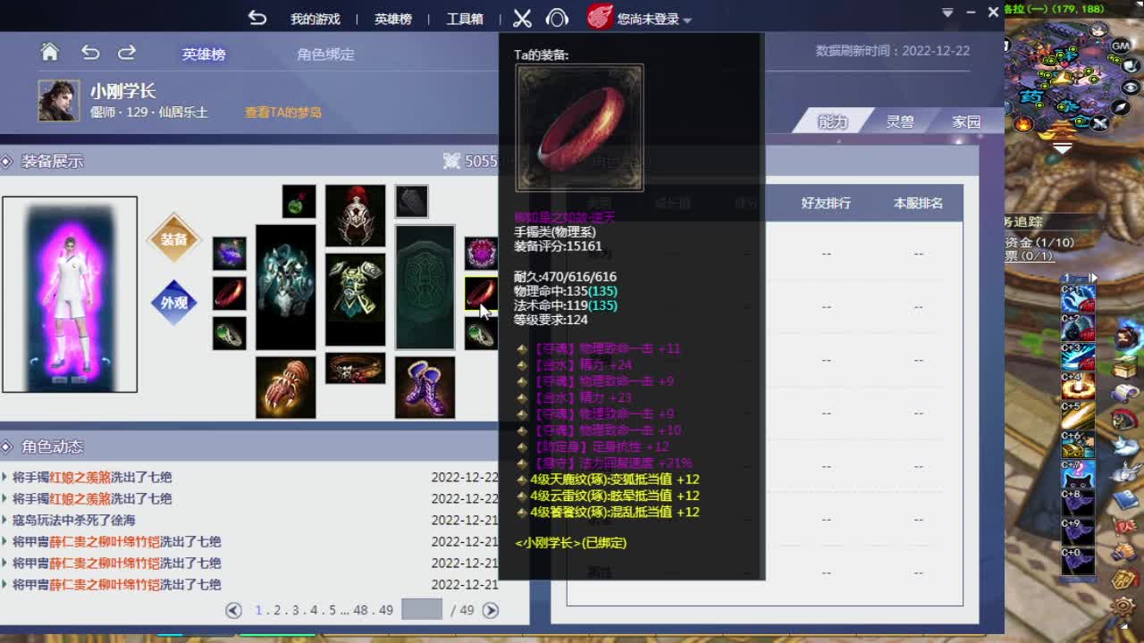Click 红娘之羡煞 link in first activity row
1144x643 pixels.
[80, 477]
